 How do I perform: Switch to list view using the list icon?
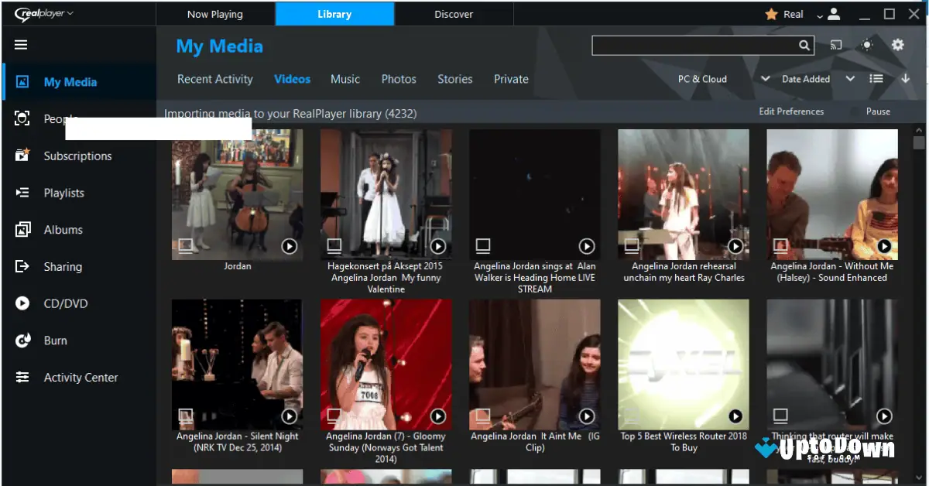pyautogui.click(x=878, y=78)
